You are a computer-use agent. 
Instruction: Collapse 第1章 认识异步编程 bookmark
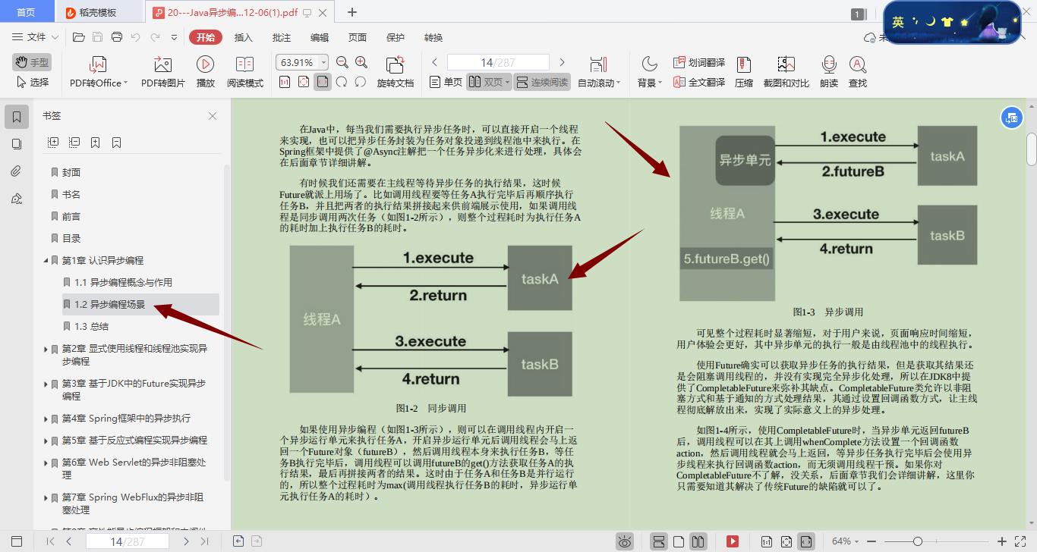[x=46, y=261]
